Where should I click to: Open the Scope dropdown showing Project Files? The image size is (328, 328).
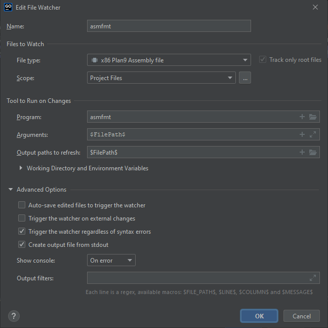pyautogui.click(x=161, y=78)
